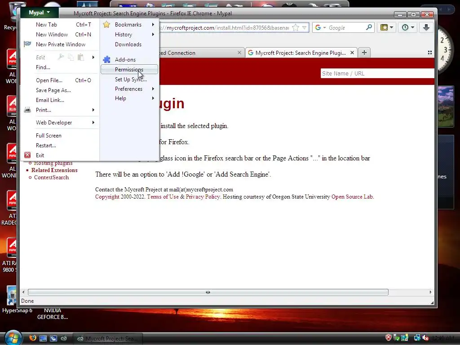This screenshot has height=345, width=460.
Task: Expand the Print submenu arrow
Action: tap(93, 110)
